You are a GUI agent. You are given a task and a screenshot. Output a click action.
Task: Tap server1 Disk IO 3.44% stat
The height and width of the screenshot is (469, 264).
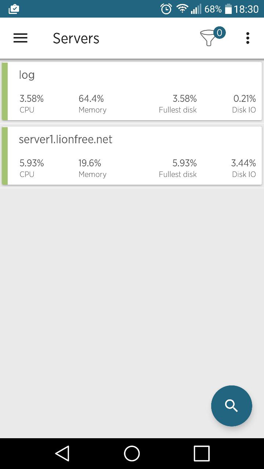coord(243,168)
